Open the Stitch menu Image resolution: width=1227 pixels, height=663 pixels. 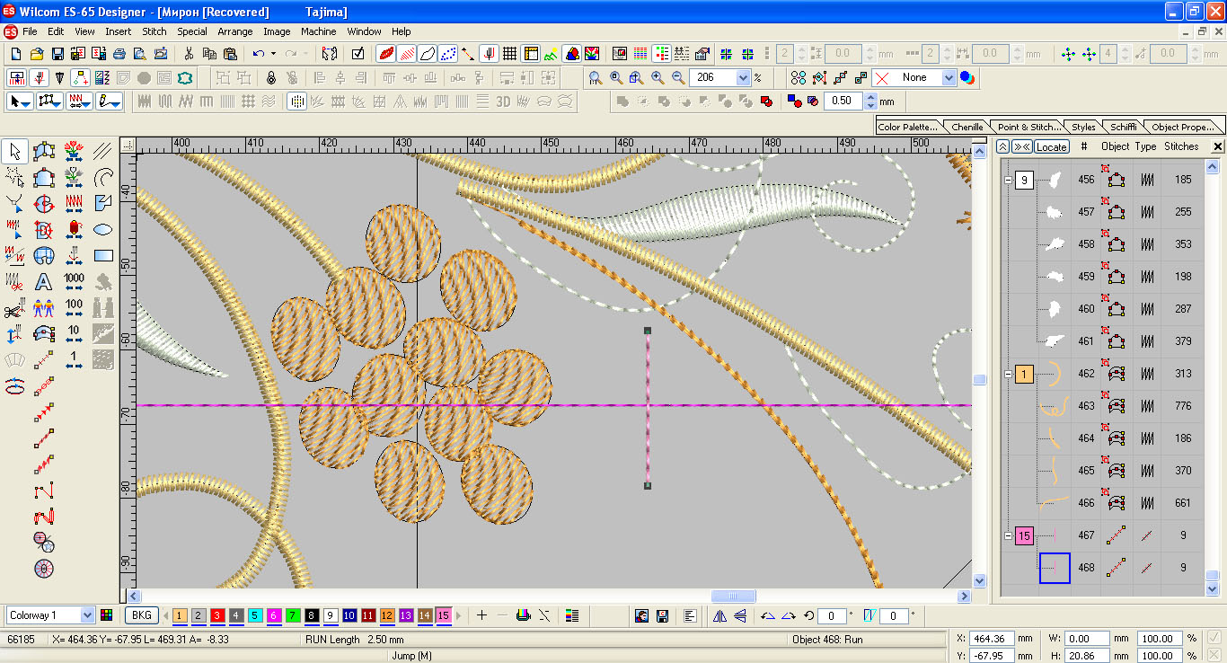tap(154, 31)
